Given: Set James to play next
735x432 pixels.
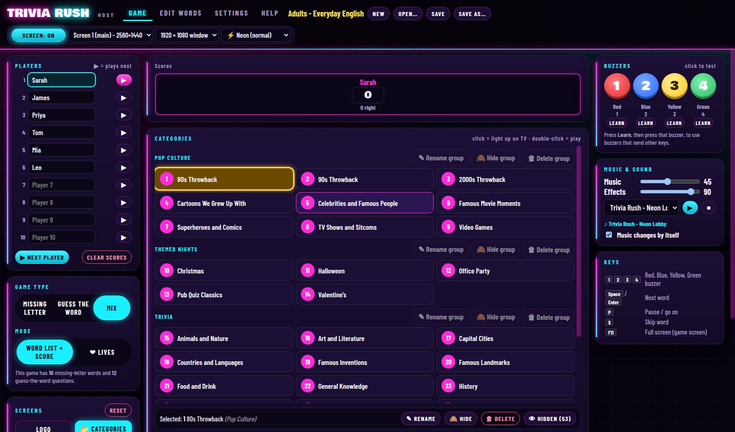Looking at the screenshot, I should (124, 97).
